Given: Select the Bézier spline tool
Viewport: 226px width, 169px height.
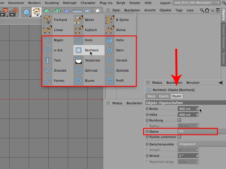Looking at the screenshot, I should click(89, 20).
